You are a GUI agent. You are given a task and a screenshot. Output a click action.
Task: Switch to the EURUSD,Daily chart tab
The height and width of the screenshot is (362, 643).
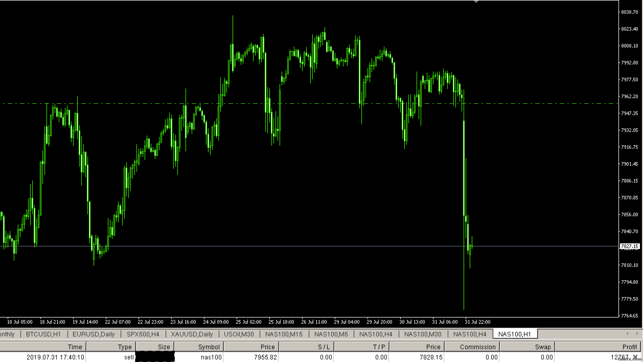coord(94,334)
